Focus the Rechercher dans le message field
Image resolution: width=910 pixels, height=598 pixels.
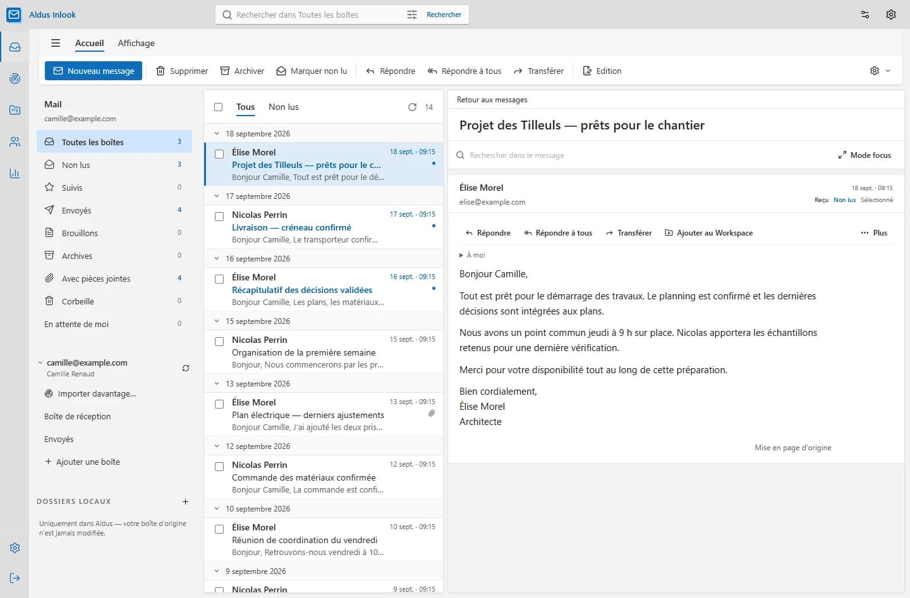642,155
